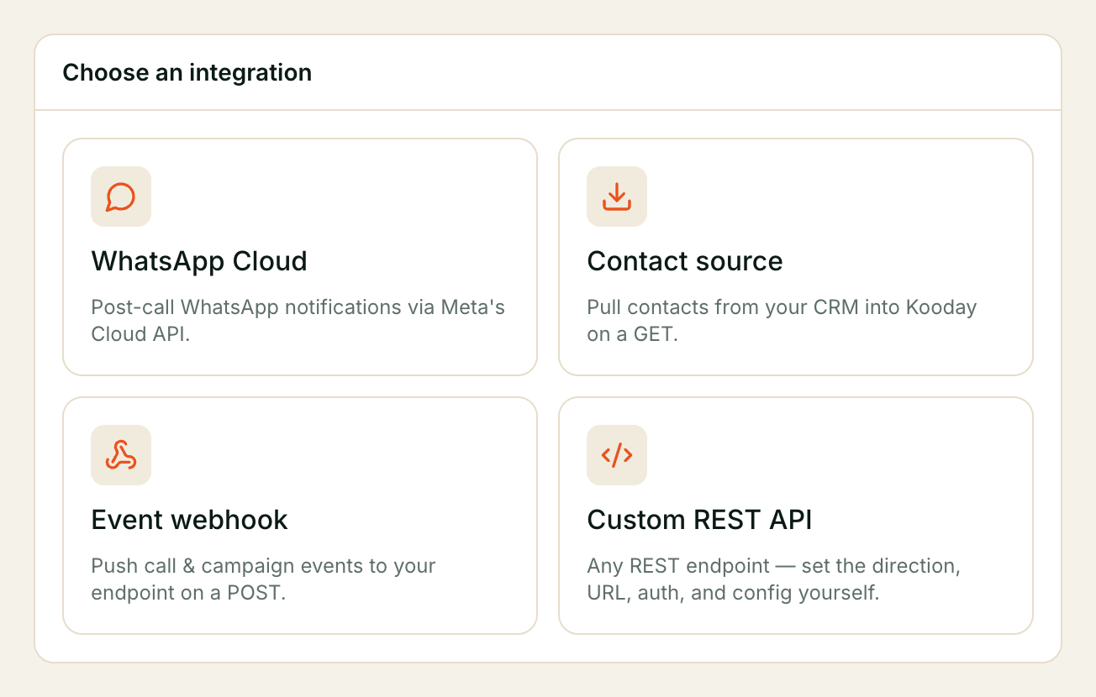Click the 'Choose an integration' heading
This screenshot has height=697, width=1096.
coord(187,73)
